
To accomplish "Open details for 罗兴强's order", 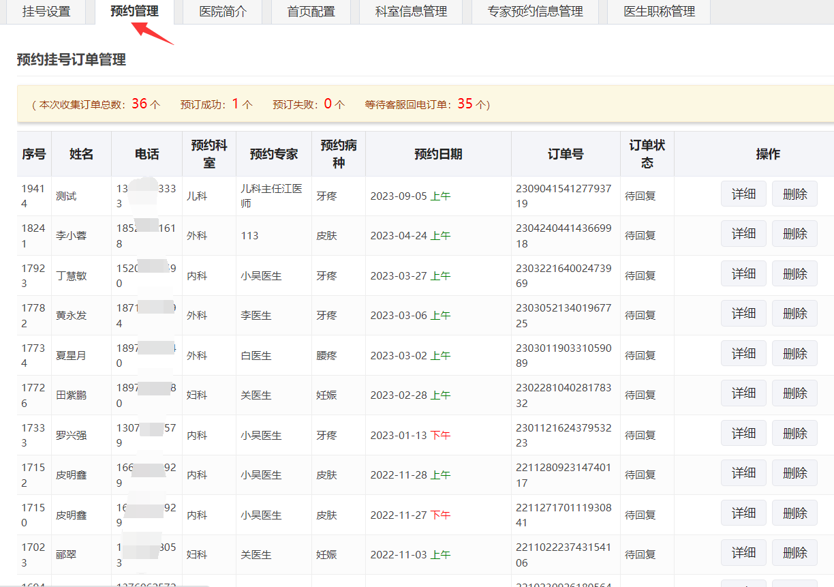I will [743, 433].
